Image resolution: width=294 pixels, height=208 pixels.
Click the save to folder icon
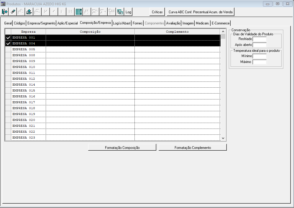pos(29,12)
